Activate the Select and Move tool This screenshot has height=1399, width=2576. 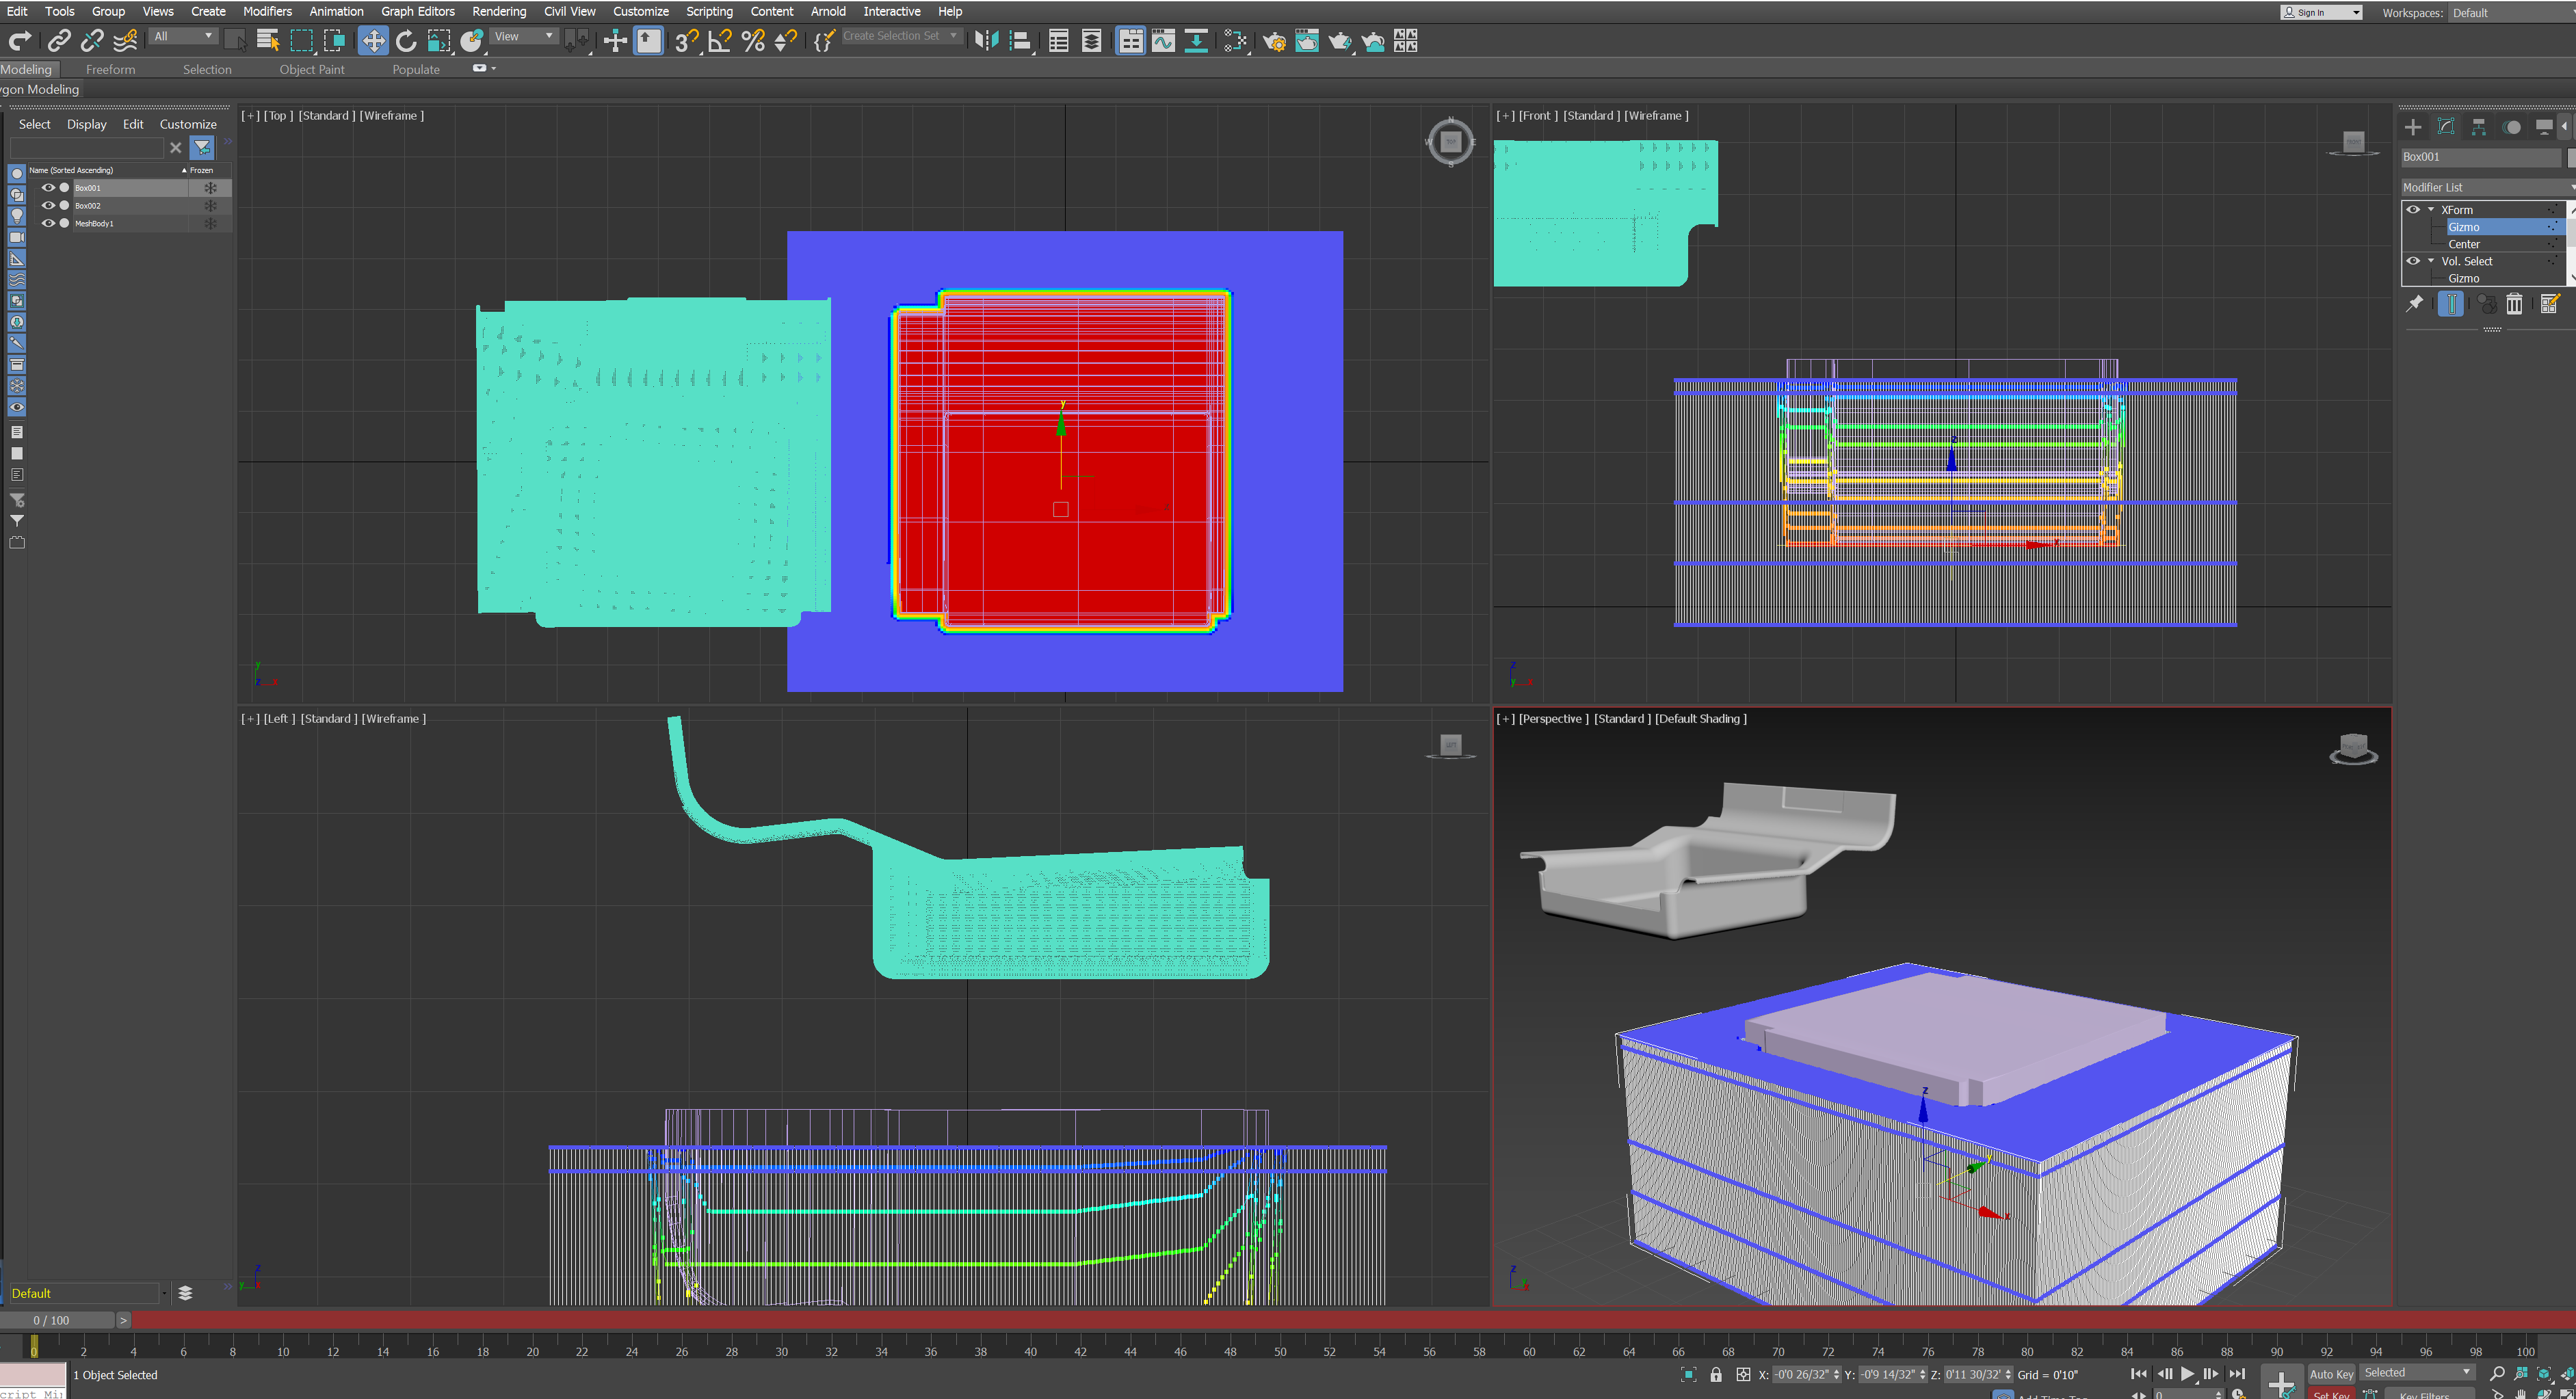click(x=373, y=40)
